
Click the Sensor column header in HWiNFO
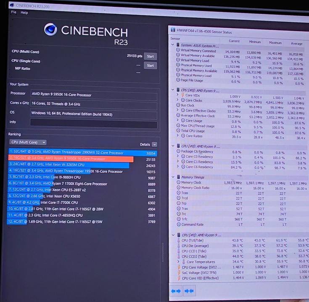tap(175, 39)
